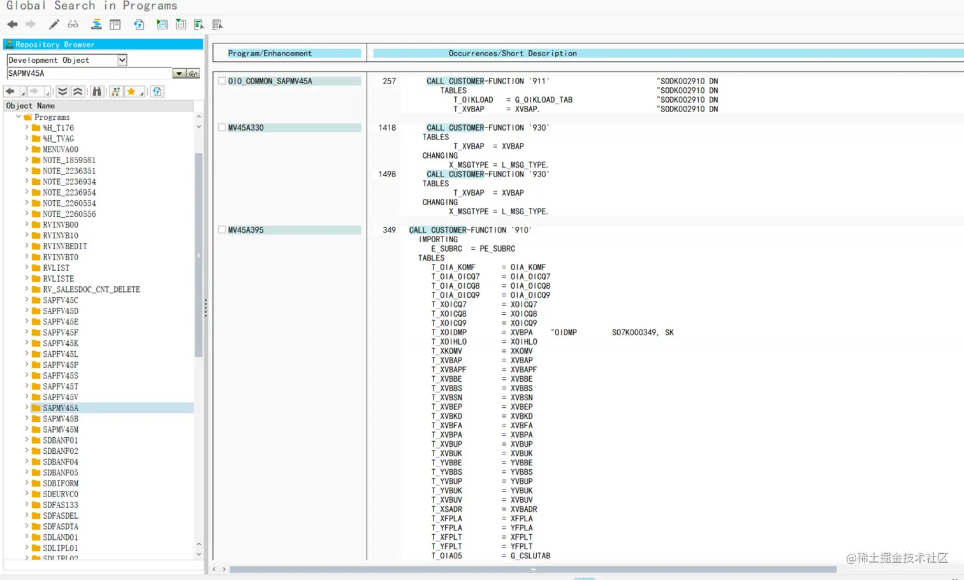Expand the MENUVA00 folder node
The height and width of the screenshot is (580, 964).
click(x=27, y=149)
